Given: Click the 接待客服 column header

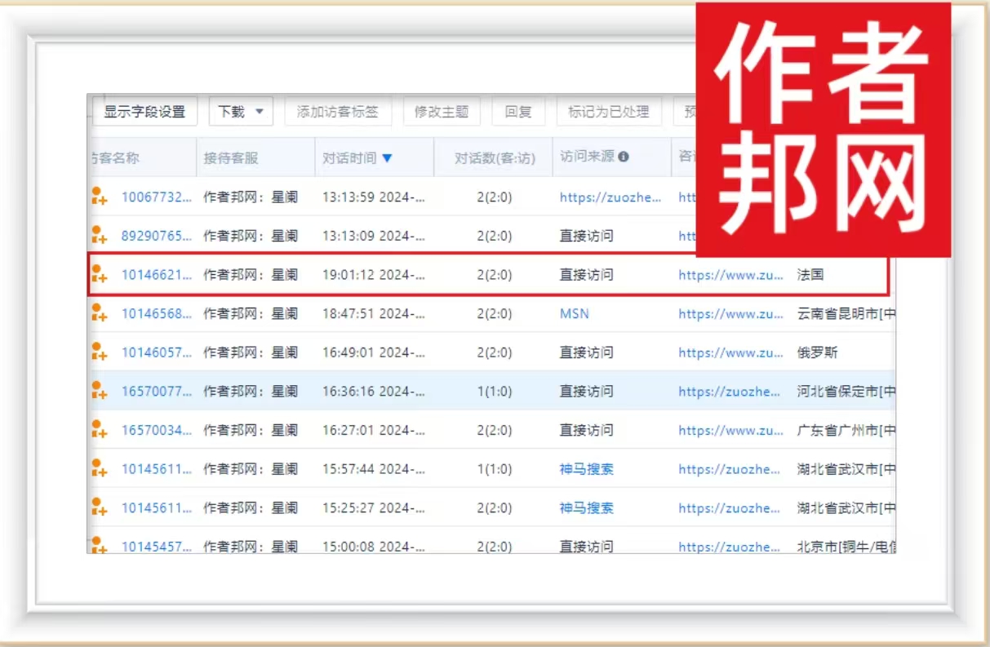Looking at the screenshot, I should point(231,158).
